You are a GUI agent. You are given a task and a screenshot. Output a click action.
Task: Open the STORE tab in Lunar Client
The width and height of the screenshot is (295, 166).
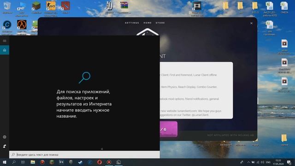[160, 23]
